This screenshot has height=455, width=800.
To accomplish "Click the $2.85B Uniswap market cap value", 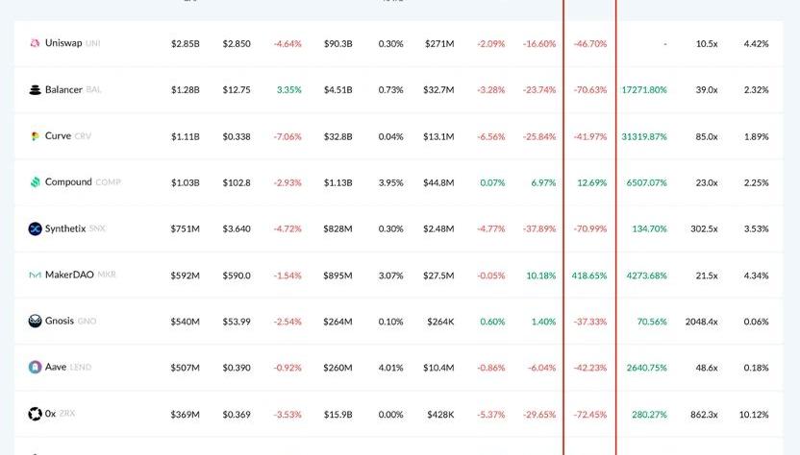I will point(186,44).
